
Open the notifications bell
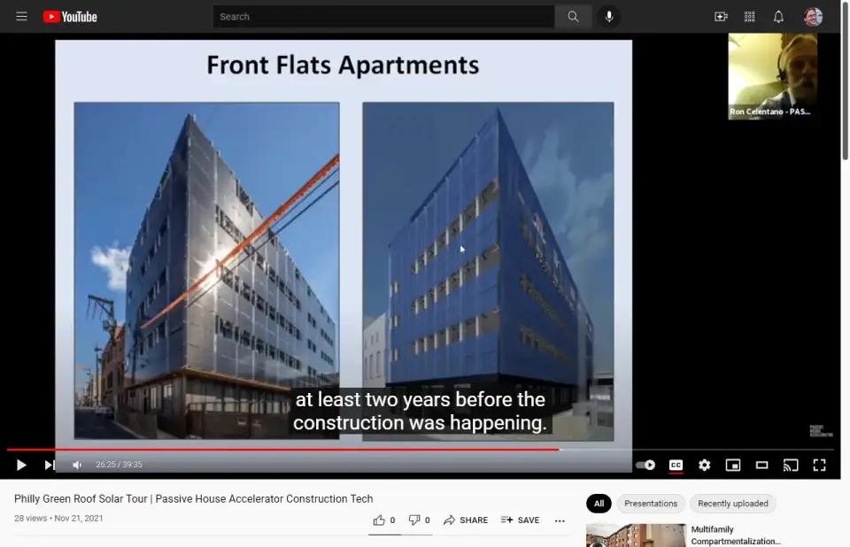pyautogui.click(x=778, y=17)
